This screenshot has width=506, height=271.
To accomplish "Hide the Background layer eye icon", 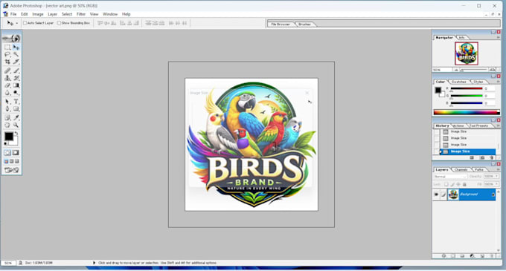I will coord(436,195).
